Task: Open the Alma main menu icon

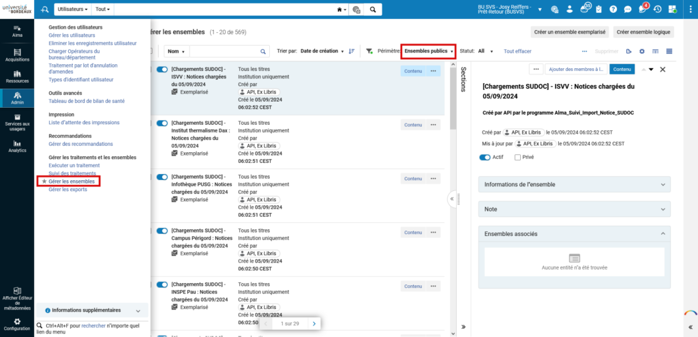Action: 17,30
